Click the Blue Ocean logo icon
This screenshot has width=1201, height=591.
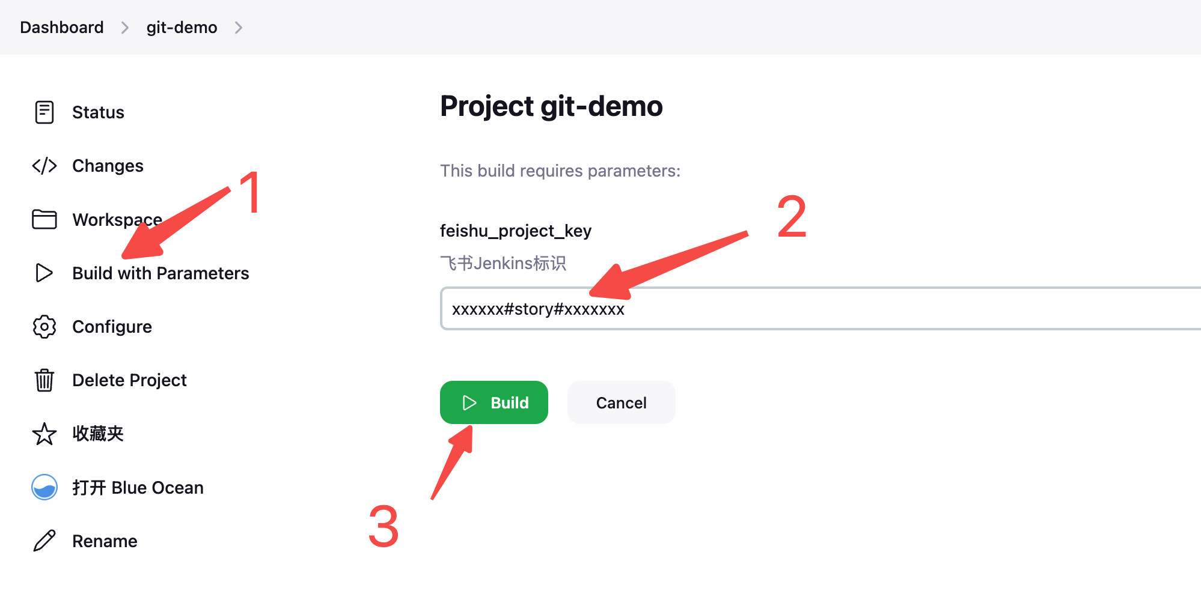point(44,487)
